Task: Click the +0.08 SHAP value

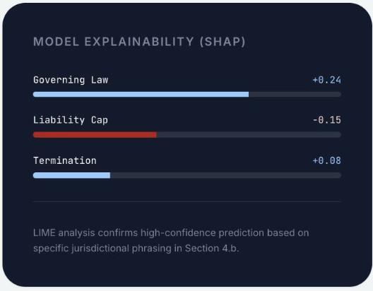Action: point(326,160)
